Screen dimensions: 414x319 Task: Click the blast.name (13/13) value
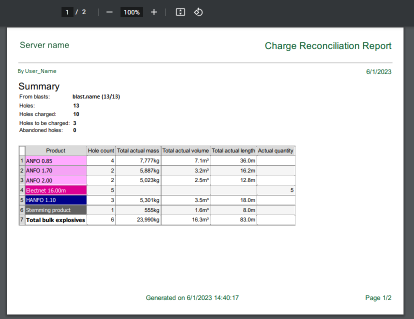[96, 96]
